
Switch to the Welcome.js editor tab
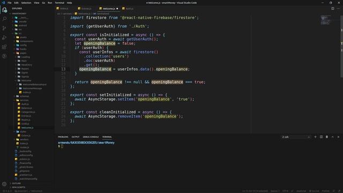109,9
